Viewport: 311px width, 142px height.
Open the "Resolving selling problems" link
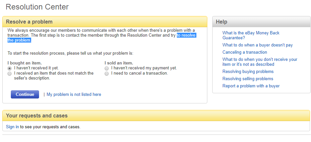click(248, 79)
